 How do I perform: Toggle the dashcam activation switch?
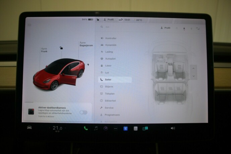point(83,112)
